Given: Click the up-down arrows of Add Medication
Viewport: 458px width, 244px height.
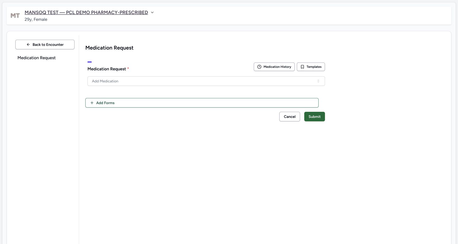Looking at the screenshot, I should 318,81.
